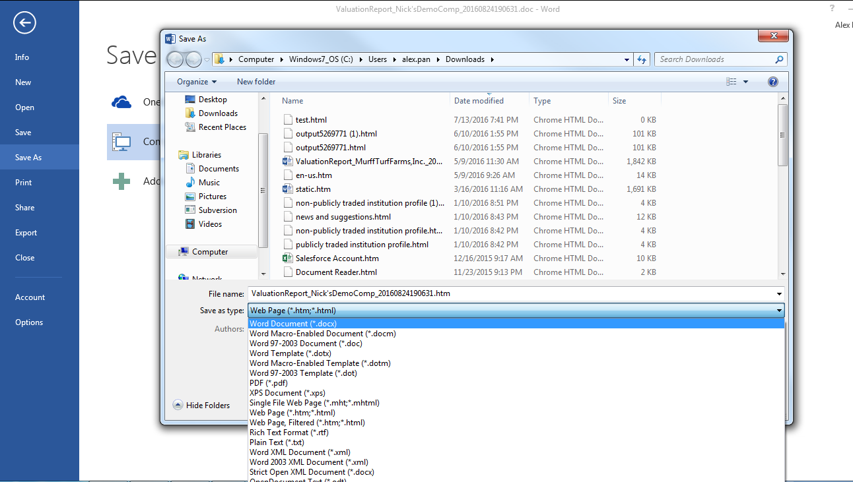853x482 pixels.
Task: Sort by Date modified column header
Action: point(489,101)
